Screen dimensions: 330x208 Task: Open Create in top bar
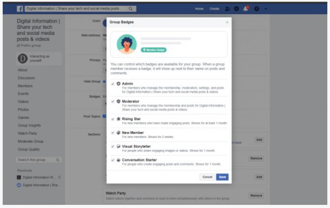click(x=214, y=9)
